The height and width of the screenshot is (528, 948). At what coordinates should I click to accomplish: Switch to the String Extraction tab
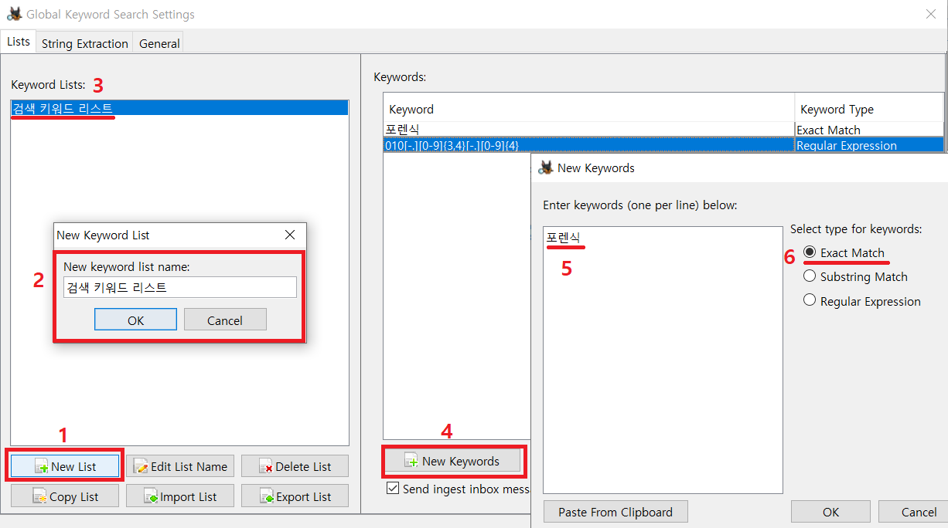(84, 43)
